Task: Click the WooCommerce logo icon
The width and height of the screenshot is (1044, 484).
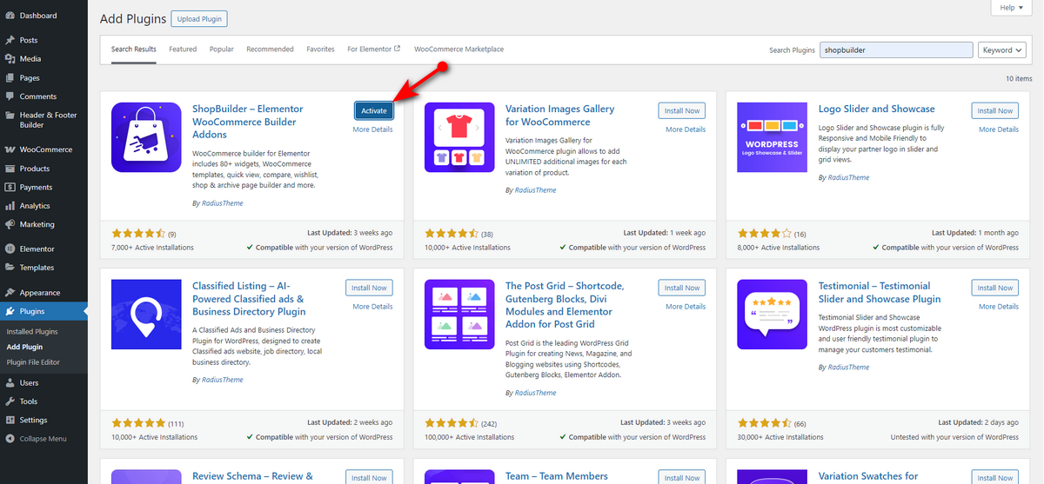Action: tap(10, 149)
